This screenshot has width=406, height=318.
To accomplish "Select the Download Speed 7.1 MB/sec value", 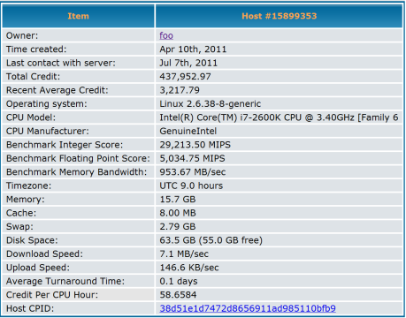I will pos(184,254).
